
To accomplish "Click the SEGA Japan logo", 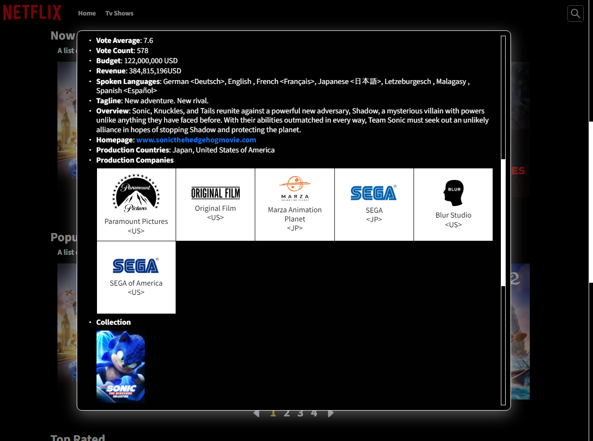I will (x=374, y=193).
